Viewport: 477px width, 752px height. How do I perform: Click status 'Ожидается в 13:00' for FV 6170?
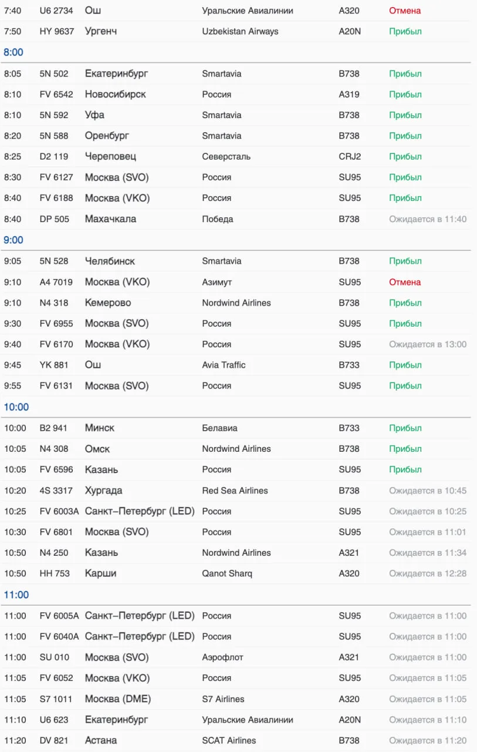pyautogui.click(x=428, y=344)
